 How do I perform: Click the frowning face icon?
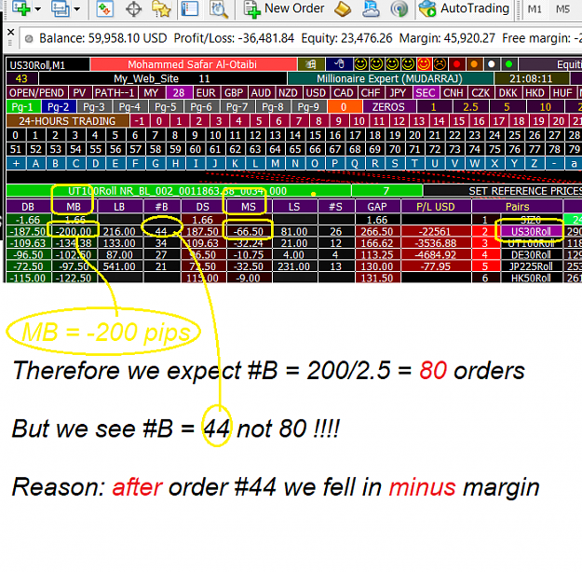440,64
